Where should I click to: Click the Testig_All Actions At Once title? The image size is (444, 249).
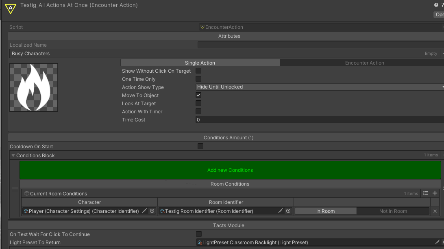pyautogui.click(x=79, y=5)
